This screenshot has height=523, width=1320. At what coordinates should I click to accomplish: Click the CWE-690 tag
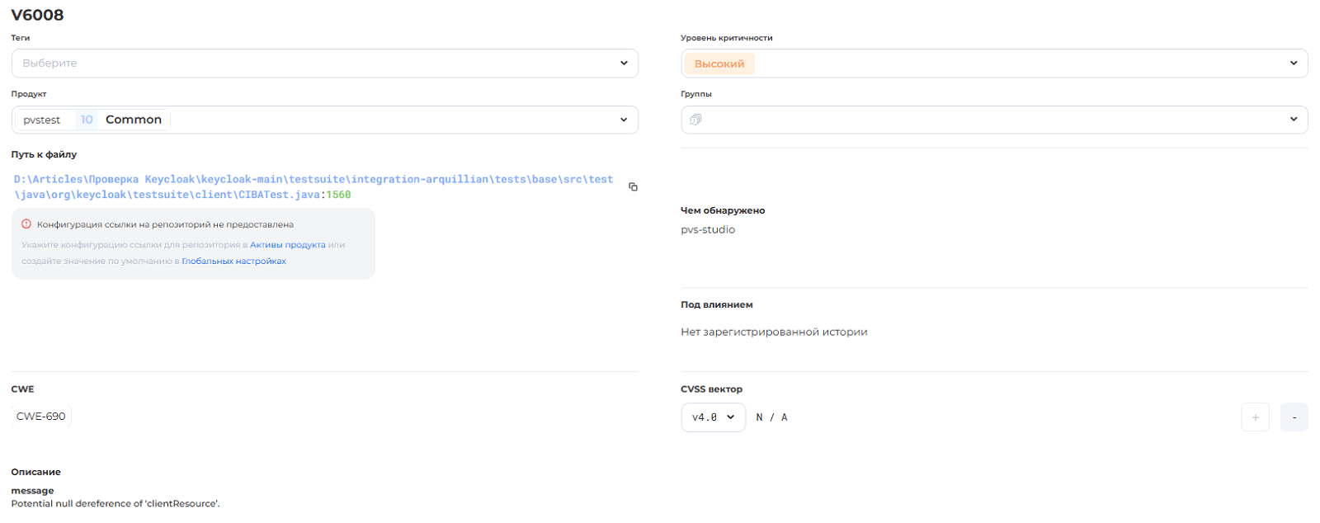pos(41,417)
